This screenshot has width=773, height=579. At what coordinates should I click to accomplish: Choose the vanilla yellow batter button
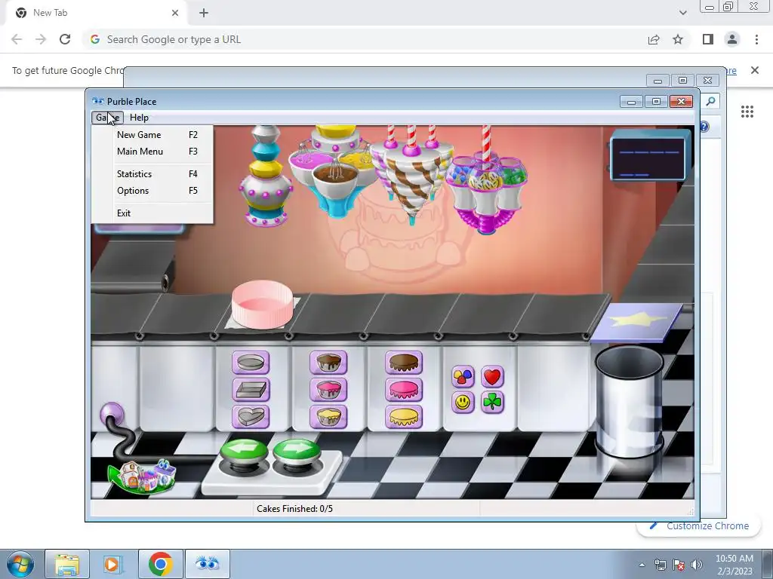coord(328,417)
